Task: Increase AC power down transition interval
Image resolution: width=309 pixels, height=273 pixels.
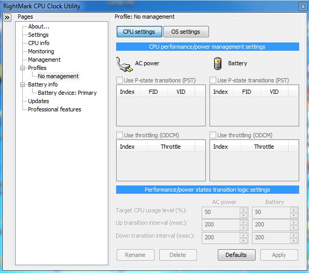Action: coord(243,236)
